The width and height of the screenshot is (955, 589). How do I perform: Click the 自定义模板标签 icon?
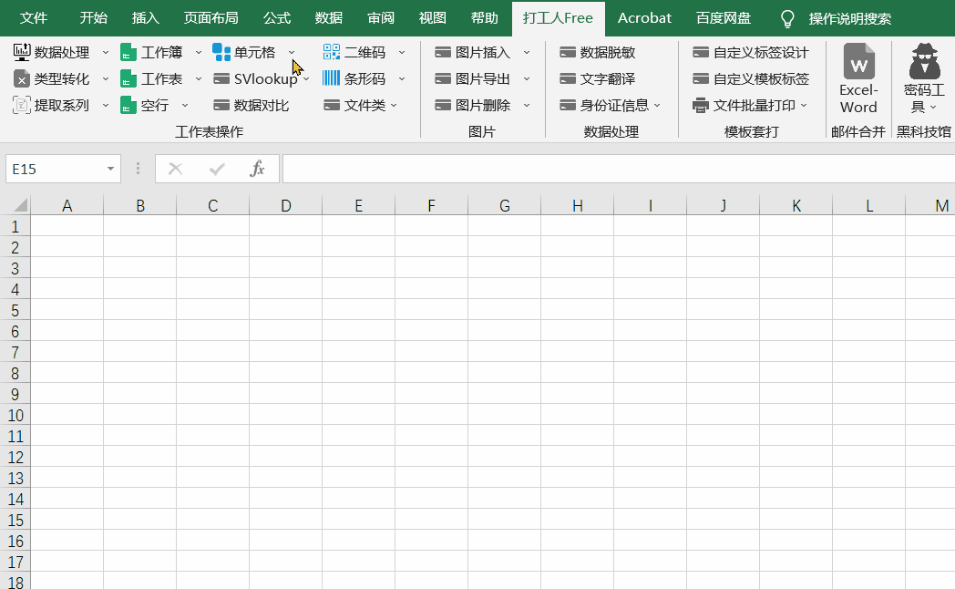coord(701,78)
